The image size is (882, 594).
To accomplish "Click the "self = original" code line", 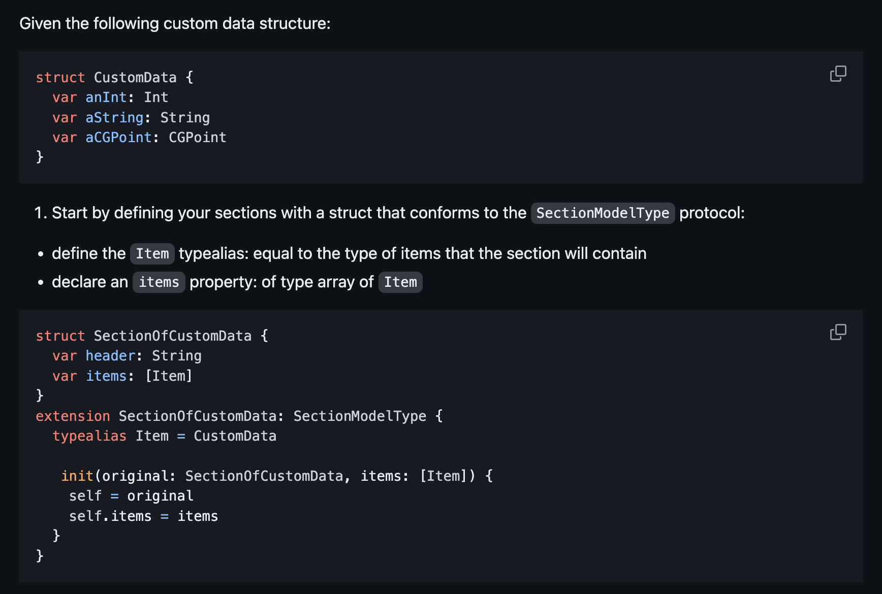I will point(131,496).
